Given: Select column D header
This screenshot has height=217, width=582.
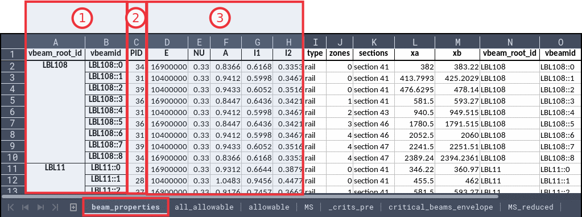Looking at the screenshot, I should 167,42.
